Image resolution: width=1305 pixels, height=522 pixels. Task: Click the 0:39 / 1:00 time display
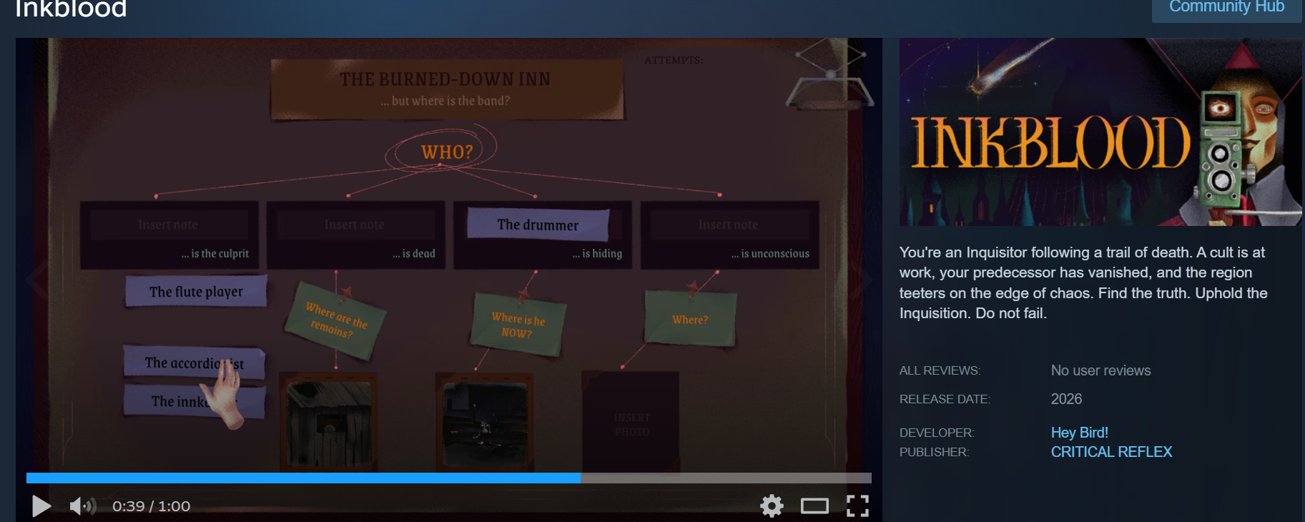[x=151, y=506]
